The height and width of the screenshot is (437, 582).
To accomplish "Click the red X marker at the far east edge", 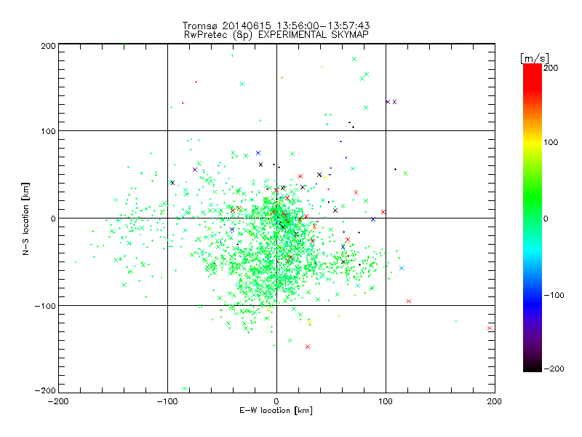I will pyautogui.click(x=490, y=328).
